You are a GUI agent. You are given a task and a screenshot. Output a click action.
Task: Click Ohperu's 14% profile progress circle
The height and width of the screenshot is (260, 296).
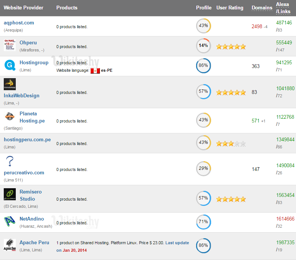(x=204, y=46)
